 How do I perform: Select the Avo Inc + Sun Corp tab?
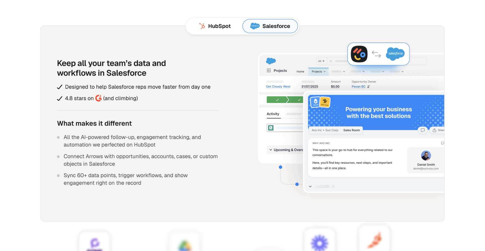(325, 130)
